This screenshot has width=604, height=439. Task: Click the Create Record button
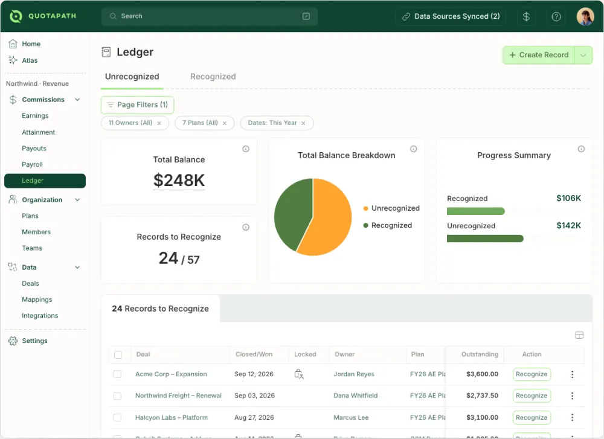[x=539, y=56]
